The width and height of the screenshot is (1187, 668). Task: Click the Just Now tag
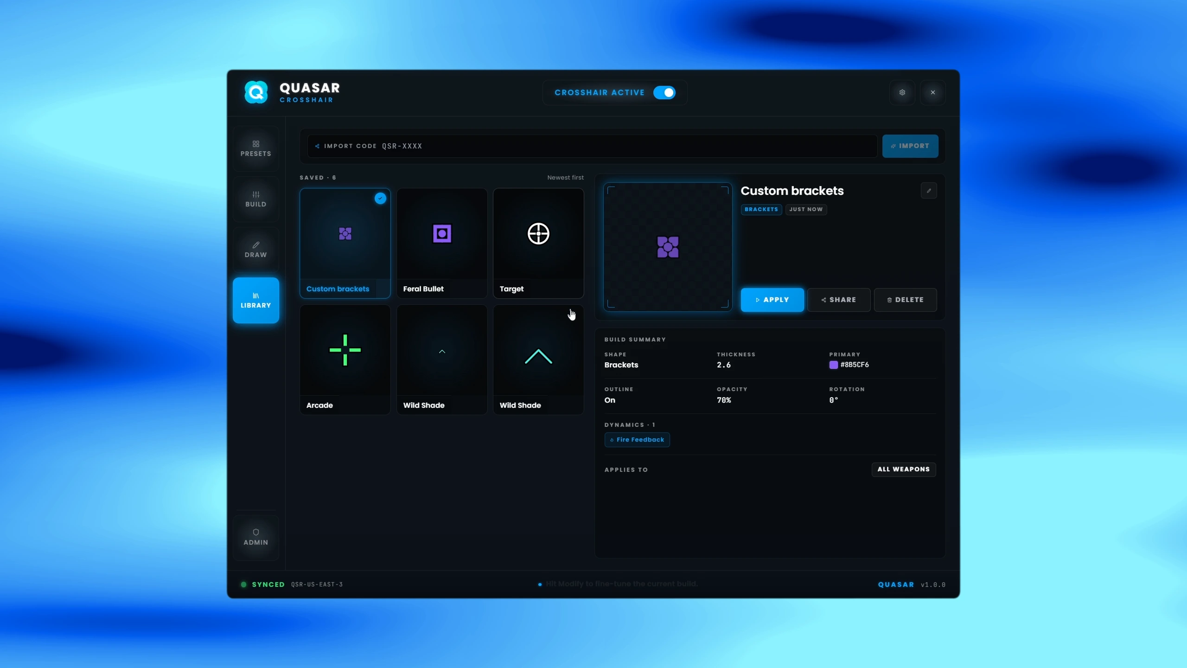click(x=806, y=210)
